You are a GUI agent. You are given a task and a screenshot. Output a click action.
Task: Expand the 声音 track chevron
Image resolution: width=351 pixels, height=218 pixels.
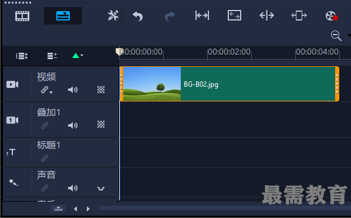coord(101,189)
